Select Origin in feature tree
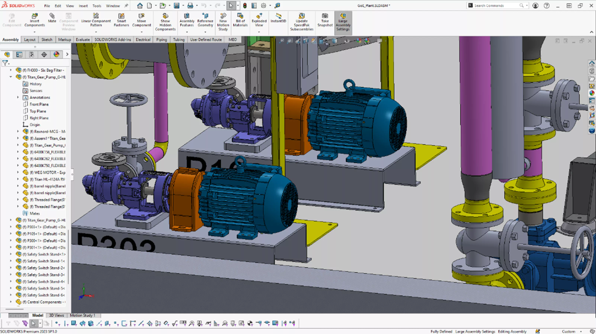The width and height of the screenshot is (596, 334). point(35,125)
